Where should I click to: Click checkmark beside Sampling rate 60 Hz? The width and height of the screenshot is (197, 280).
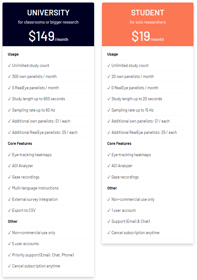[9, 110]
